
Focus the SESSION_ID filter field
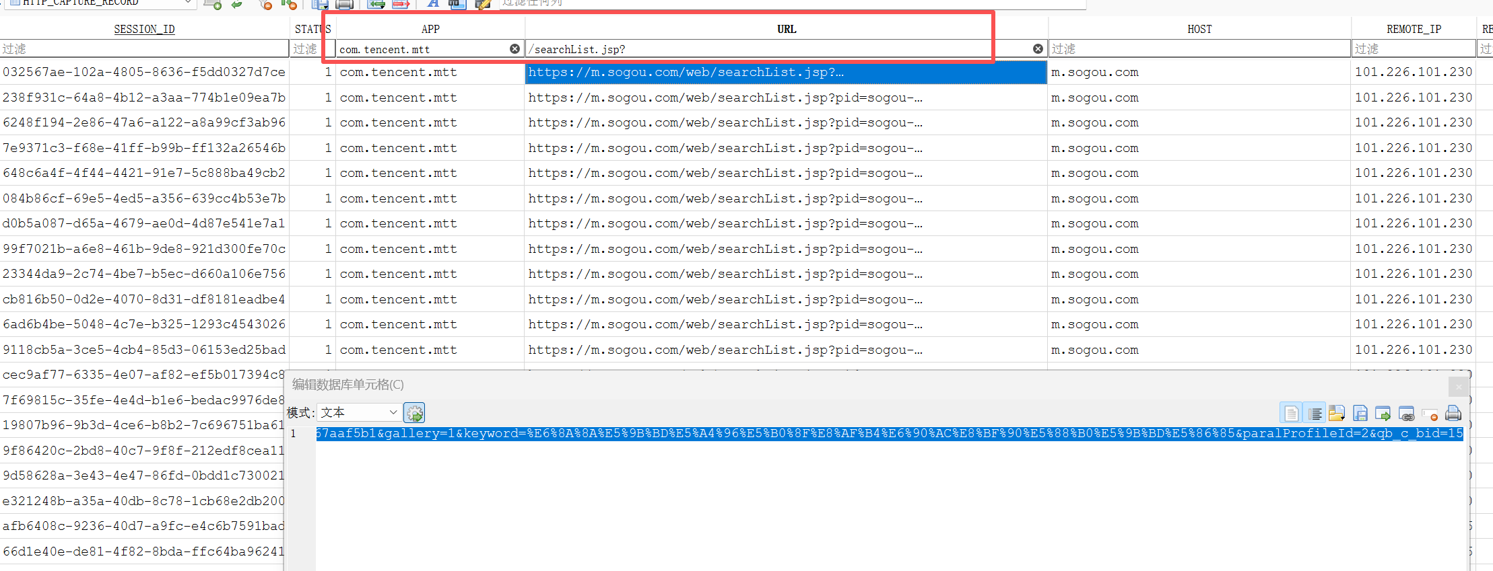(x=144, y=49)
